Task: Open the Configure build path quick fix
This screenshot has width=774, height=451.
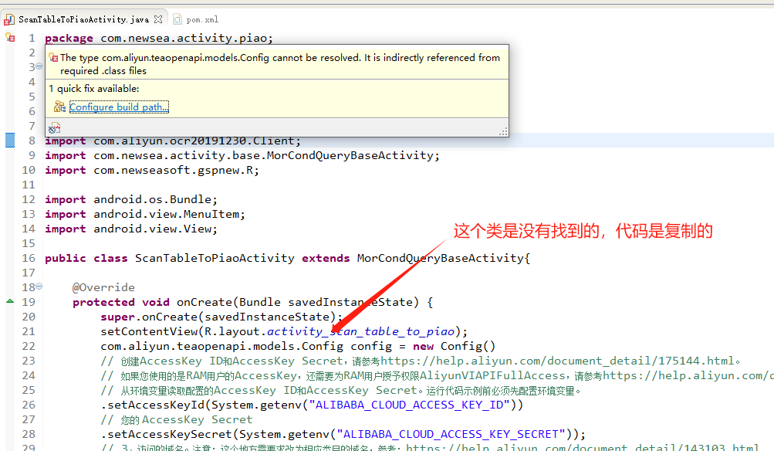Action: coord(119,107)
